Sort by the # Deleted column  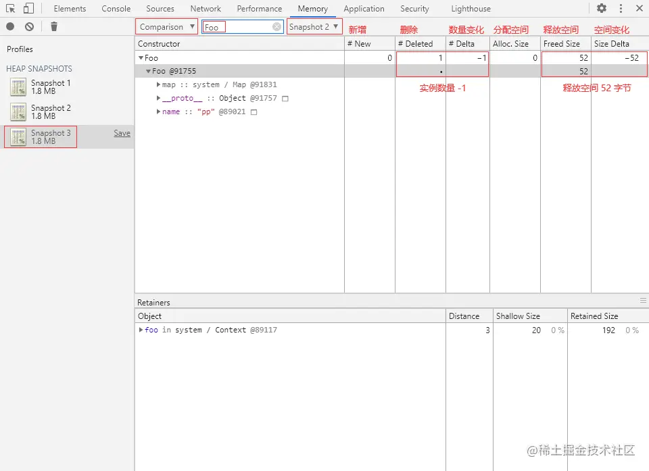pyautogui.click(x=420, y=43)
